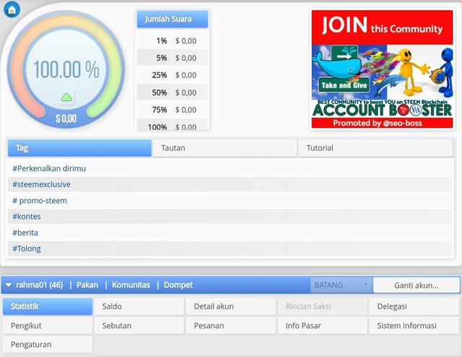Click the $ 0,00 value under gauge

pos(66,119)
